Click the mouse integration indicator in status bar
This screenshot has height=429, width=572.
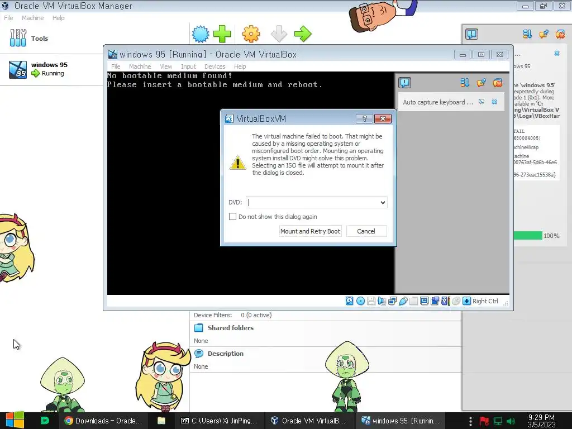[456, 301]
